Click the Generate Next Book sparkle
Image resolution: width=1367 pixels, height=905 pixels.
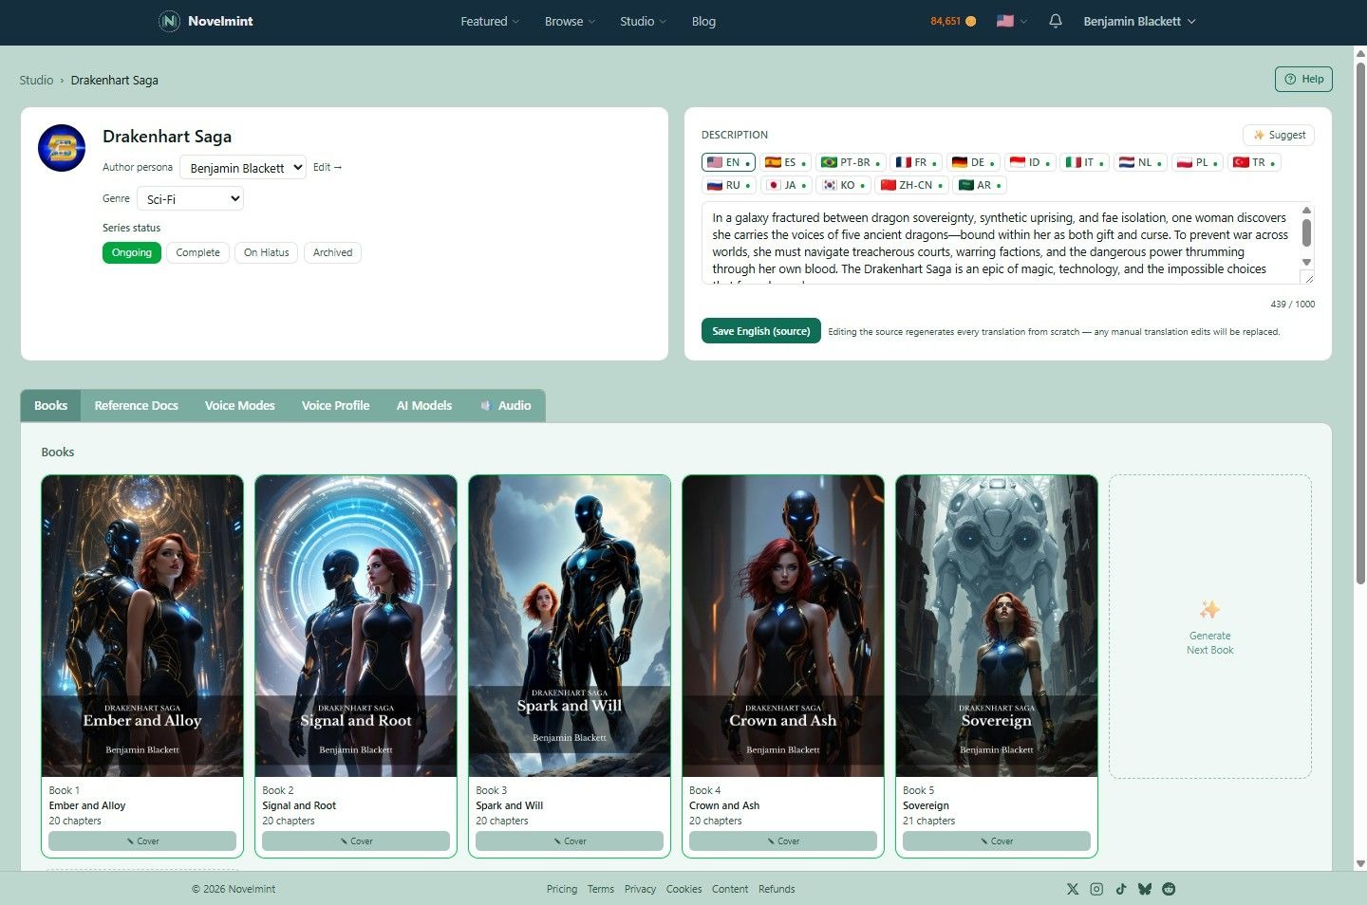1209,609
